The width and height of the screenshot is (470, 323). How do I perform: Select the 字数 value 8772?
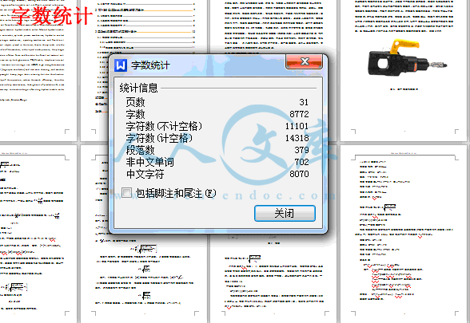click(299, 114)
